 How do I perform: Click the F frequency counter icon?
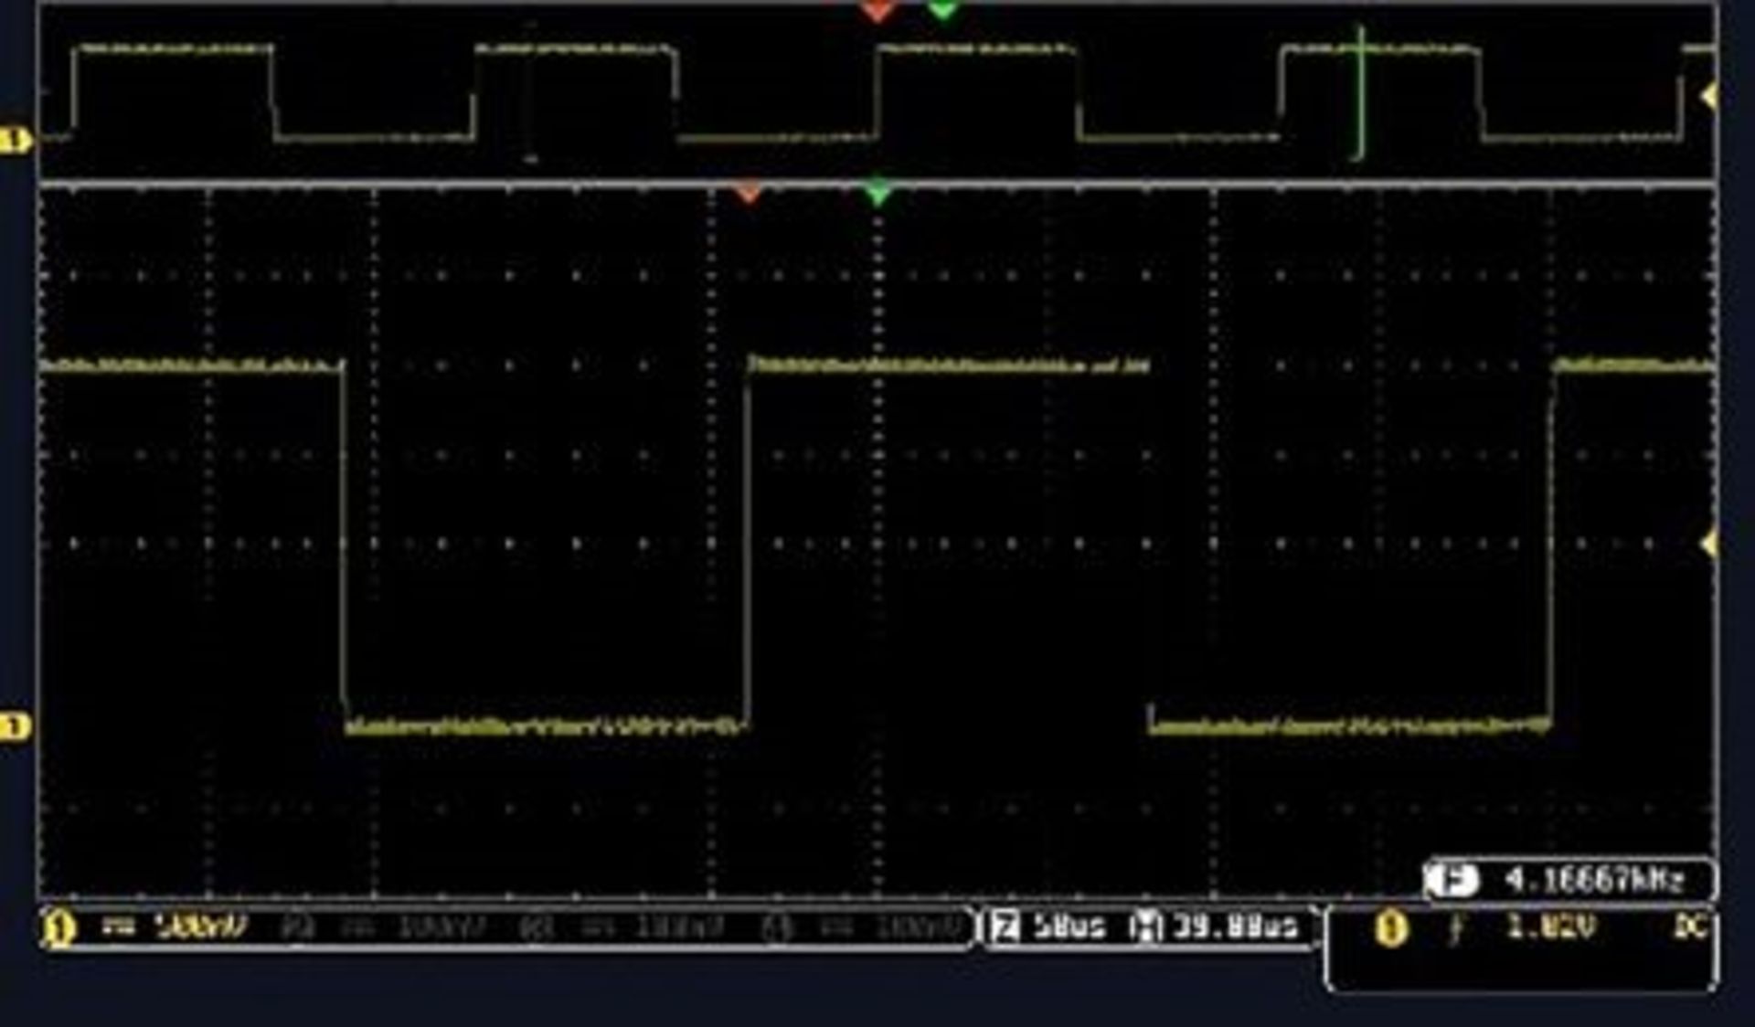click(1452, 881)
